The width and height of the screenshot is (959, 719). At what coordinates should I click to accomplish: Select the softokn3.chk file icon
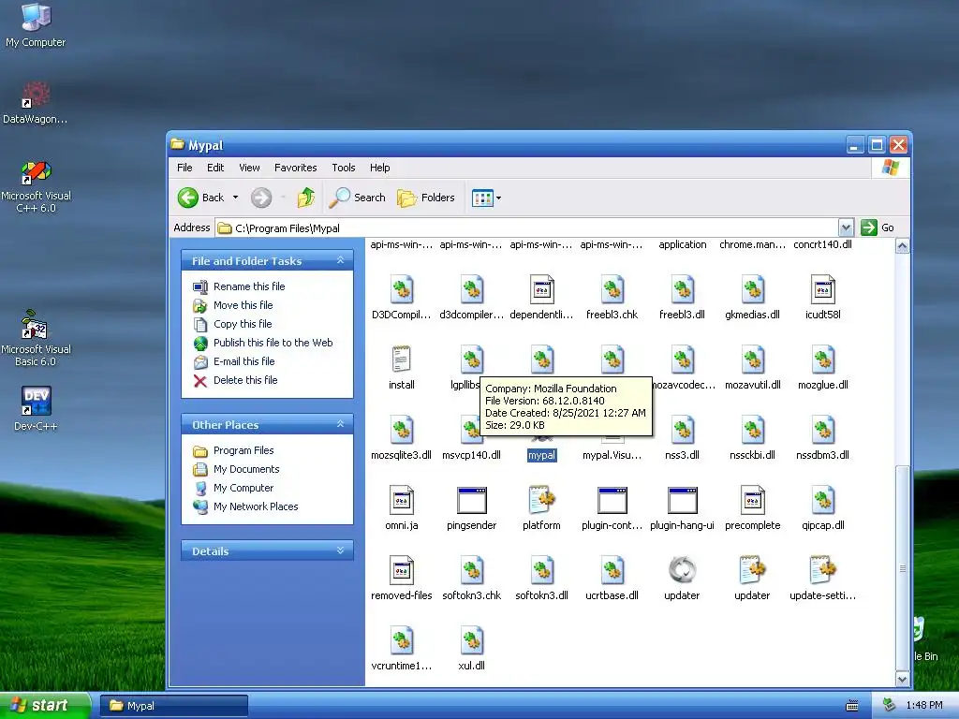[472, 570]
